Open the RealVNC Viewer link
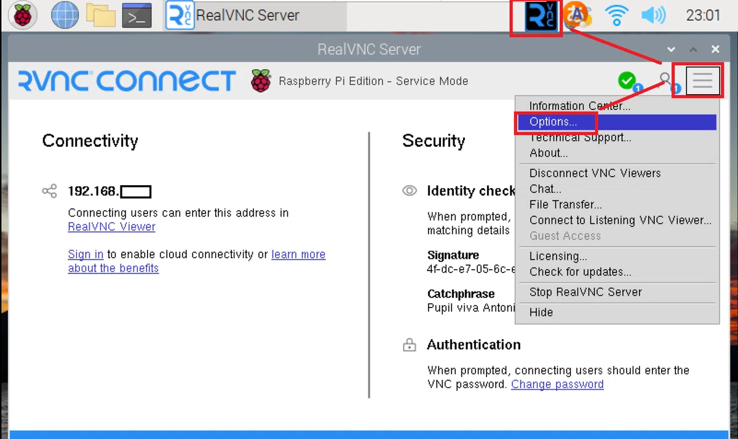 (111, 227)
